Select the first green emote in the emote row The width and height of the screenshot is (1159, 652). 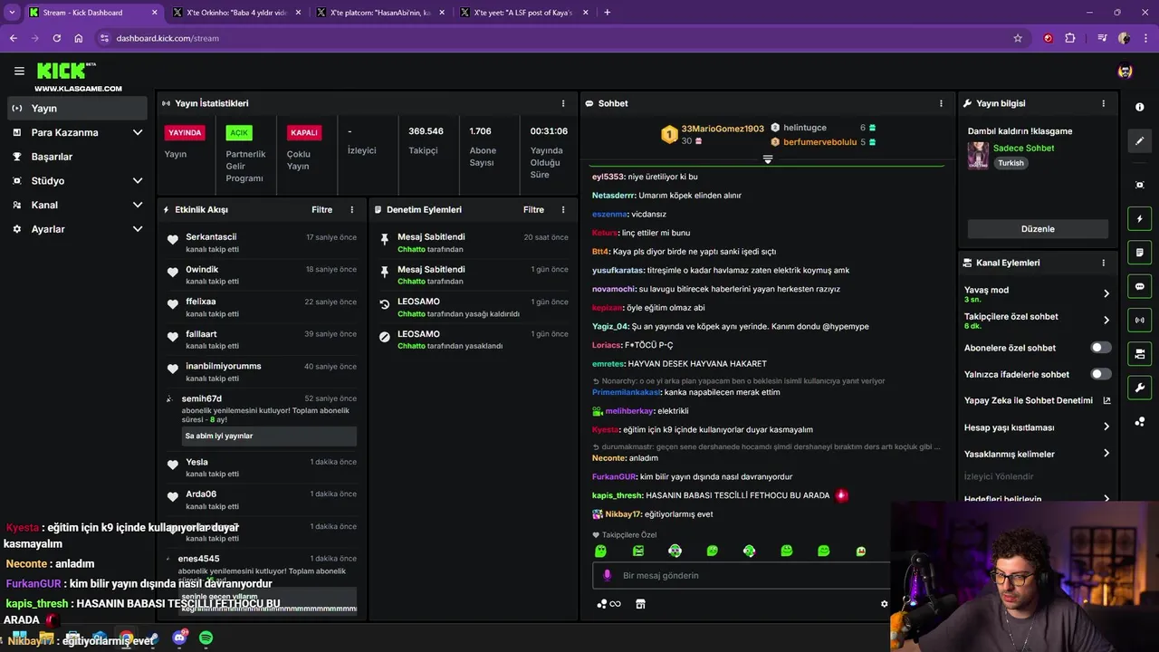[x=600, y=551]
